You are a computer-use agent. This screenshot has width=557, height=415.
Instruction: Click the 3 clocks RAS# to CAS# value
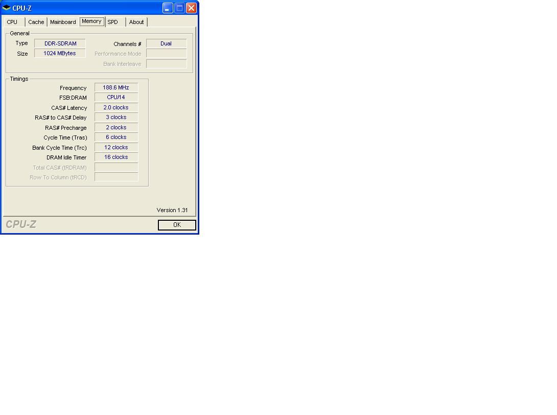116,117
